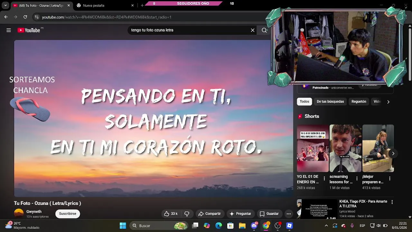Click the video player area to pause
The image size is (412, 232).
click(153, 118)
